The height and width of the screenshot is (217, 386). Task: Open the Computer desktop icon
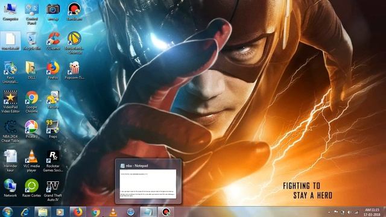pos(10,11)
